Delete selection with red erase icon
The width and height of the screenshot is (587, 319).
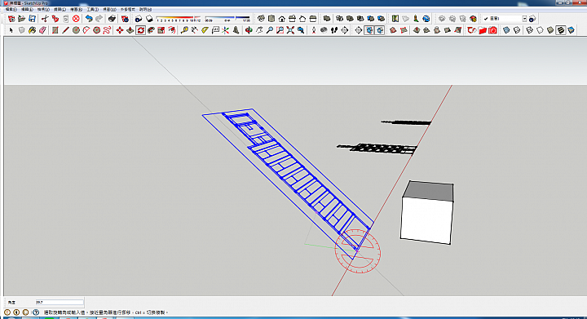(x=76, y=19)
